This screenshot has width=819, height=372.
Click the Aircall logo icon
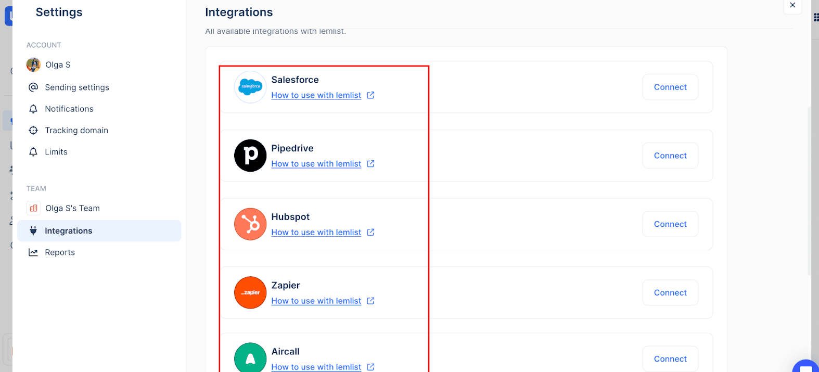[x=250, y=357]
